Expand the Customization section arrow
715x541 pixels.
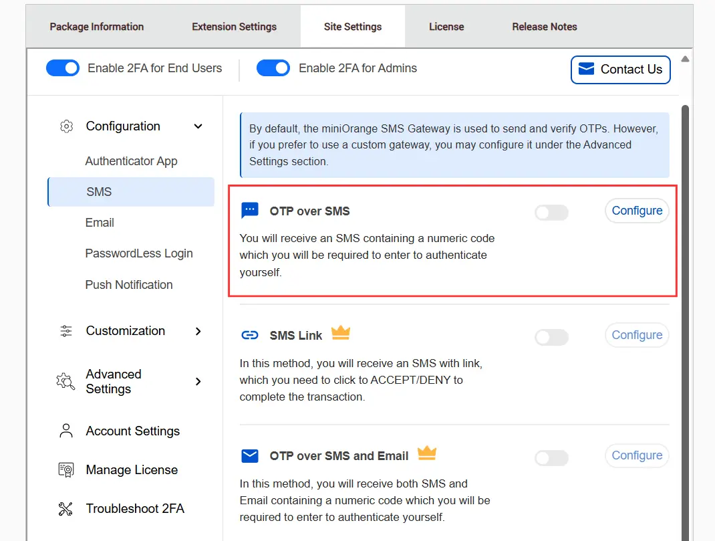click(198, 331)
